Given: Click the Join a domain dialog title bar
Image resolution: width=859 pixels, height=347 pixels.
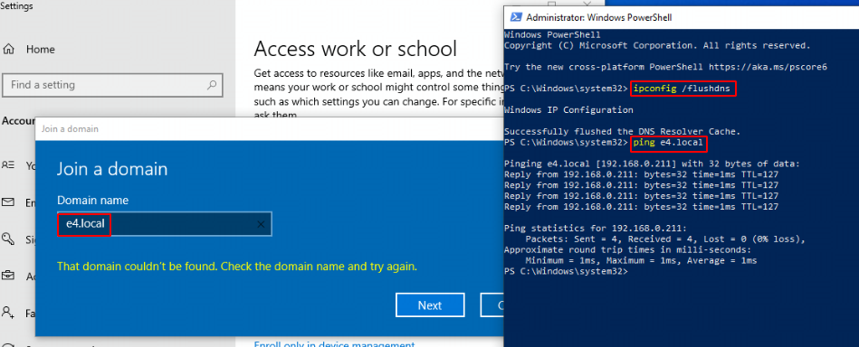Looking at the screenshot, I should (x=270, y=129).
